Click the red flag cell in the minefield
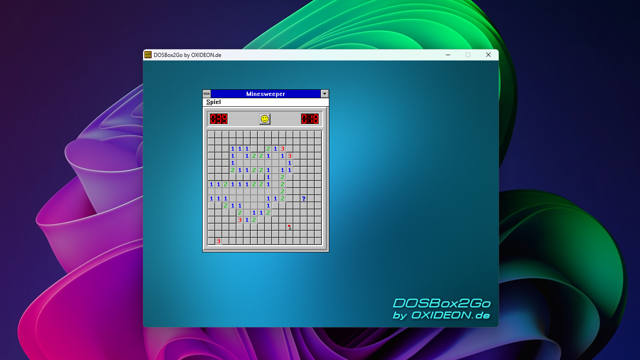 point(290,227)
